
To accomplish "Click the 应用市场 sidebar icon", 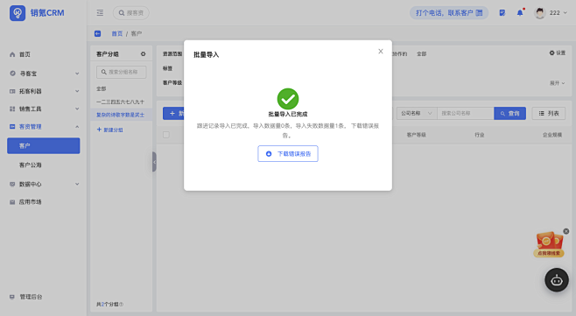I will (x=12, y=201).
